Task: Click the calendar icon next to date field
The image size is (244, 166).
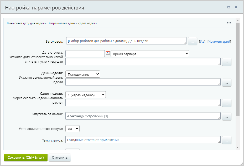Action: 108,53
